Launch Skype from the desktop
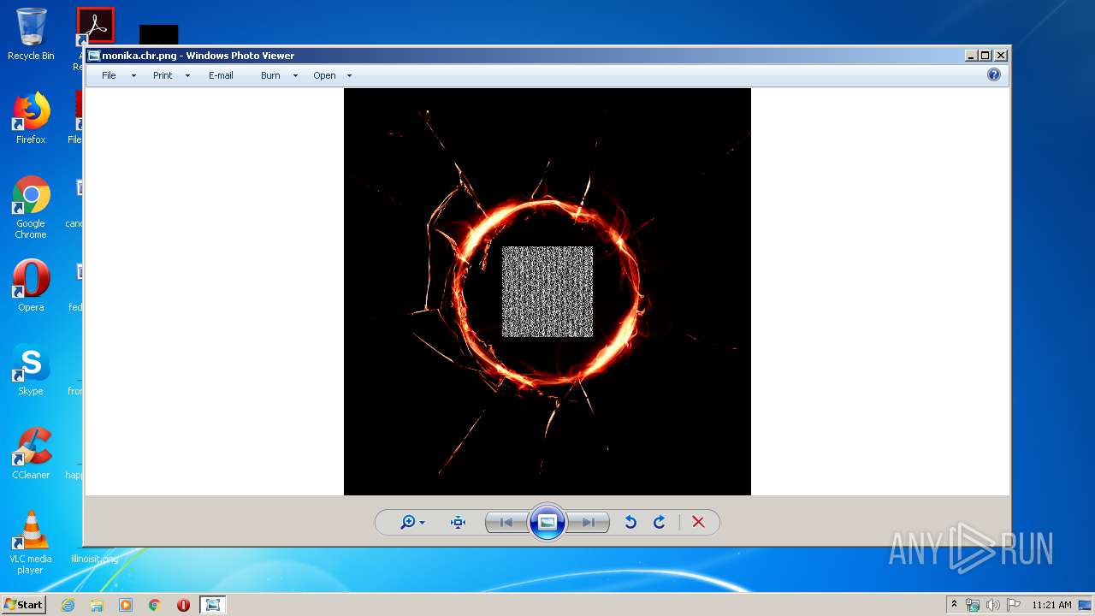Screen dimensions: 1095x616 pos(31,370)
